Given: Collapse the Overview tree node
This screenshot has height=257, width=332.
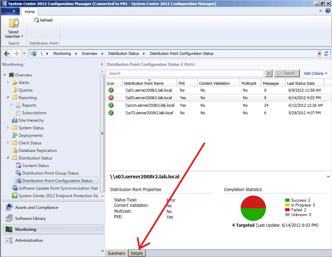Looking at the screenshot, I should 4,75.
